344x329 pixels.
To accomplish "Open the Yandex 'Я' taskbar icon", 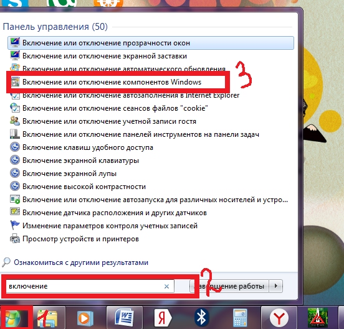I will tap(163, 318).
